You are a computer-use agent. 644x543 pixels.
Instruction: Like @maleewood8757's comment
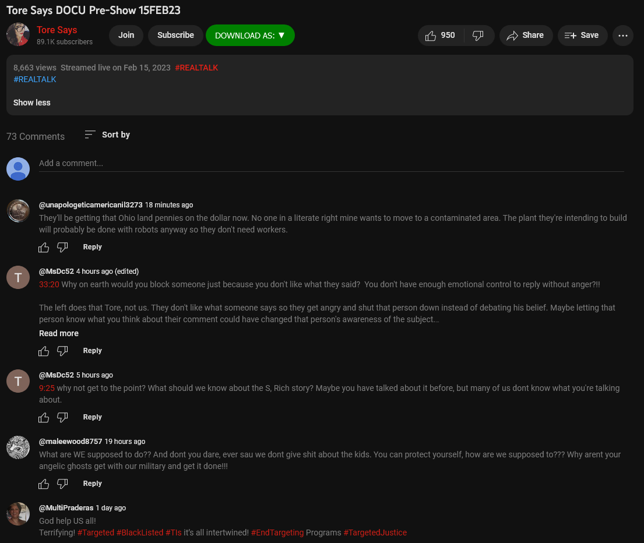(44, 484)
